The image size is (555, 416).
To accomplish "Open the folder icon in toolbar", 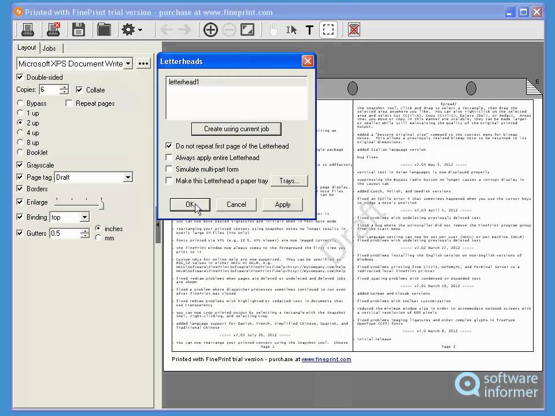I will point(104,29).
